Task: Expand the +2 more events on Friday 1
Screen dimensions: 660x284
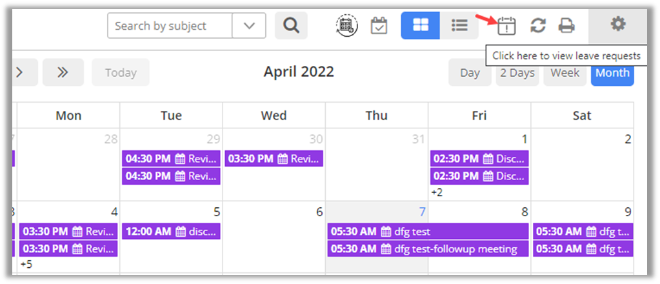Action: pyautogui.click(x=437, y=192)
